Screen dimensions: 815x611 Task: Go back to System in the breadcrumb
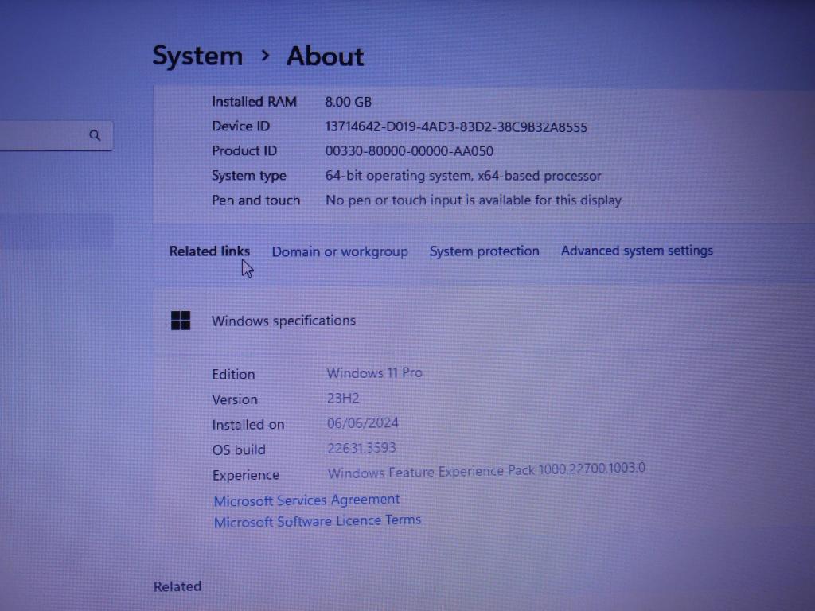click(x=197, y=56)
